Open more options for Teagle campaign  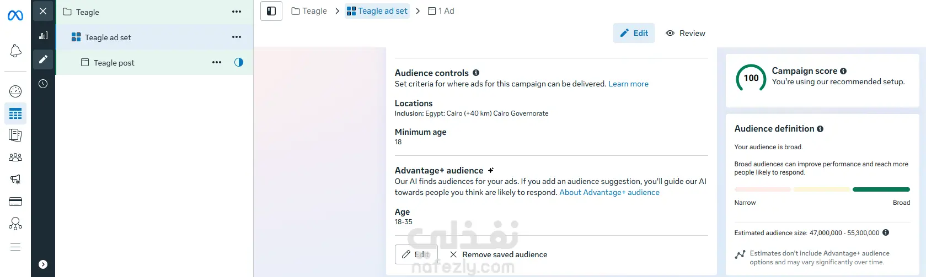(x=237, y=12)
